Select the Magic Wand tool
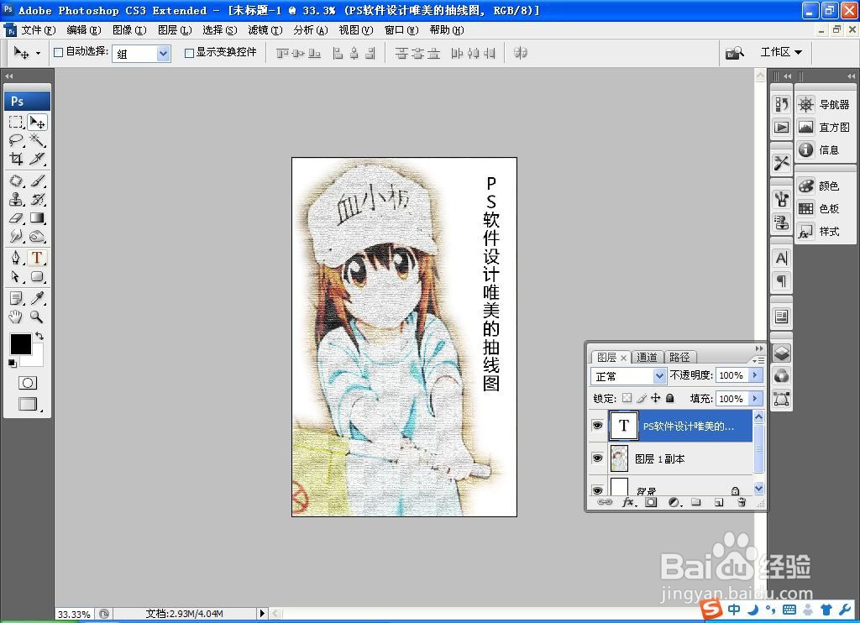Image resolution: width=860 pixels, height=623 pixels. coord(37,140)
